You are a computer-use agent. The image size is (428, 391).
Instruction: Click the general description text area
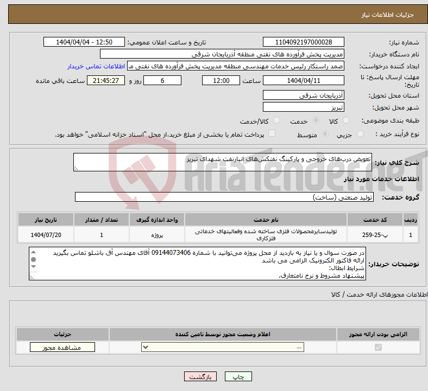pos(223,162)
